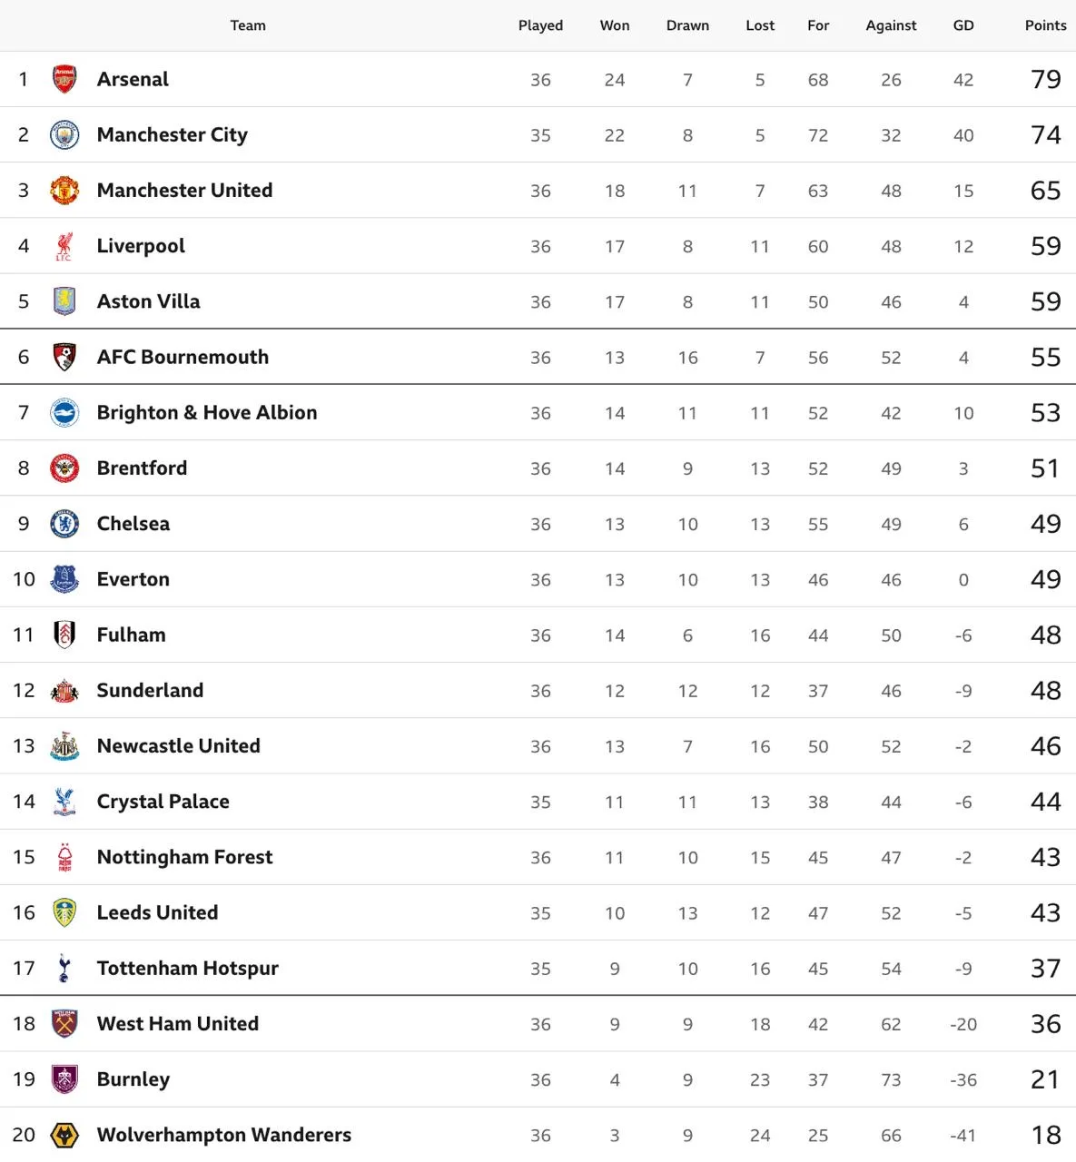
Task: Click the Aston Villa badge
Action: click(x=64, y=300)
